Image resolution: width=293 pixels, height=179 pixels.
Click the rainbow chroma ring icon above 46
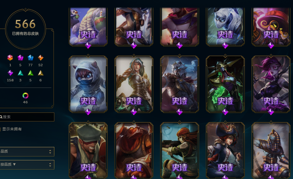tap(26, 96)
